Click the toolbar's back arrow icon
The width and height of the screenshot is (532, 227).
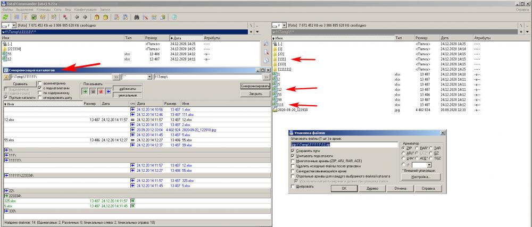(x=77, y=17)
